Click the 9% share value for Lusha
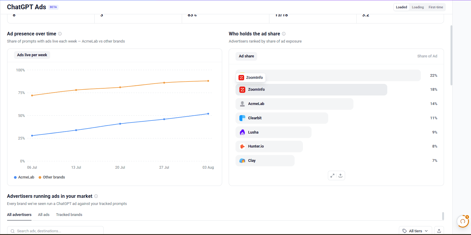Viewport: 471px width, 235px height. coord(435,132)
